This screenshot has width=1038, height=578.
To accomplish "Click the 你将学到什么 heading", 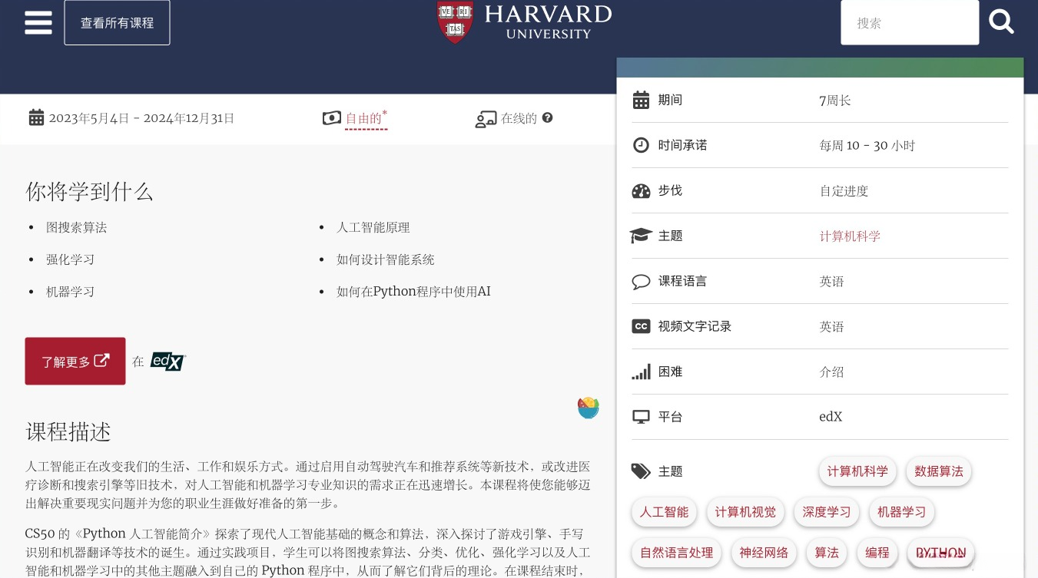I will tap(89, 191).
